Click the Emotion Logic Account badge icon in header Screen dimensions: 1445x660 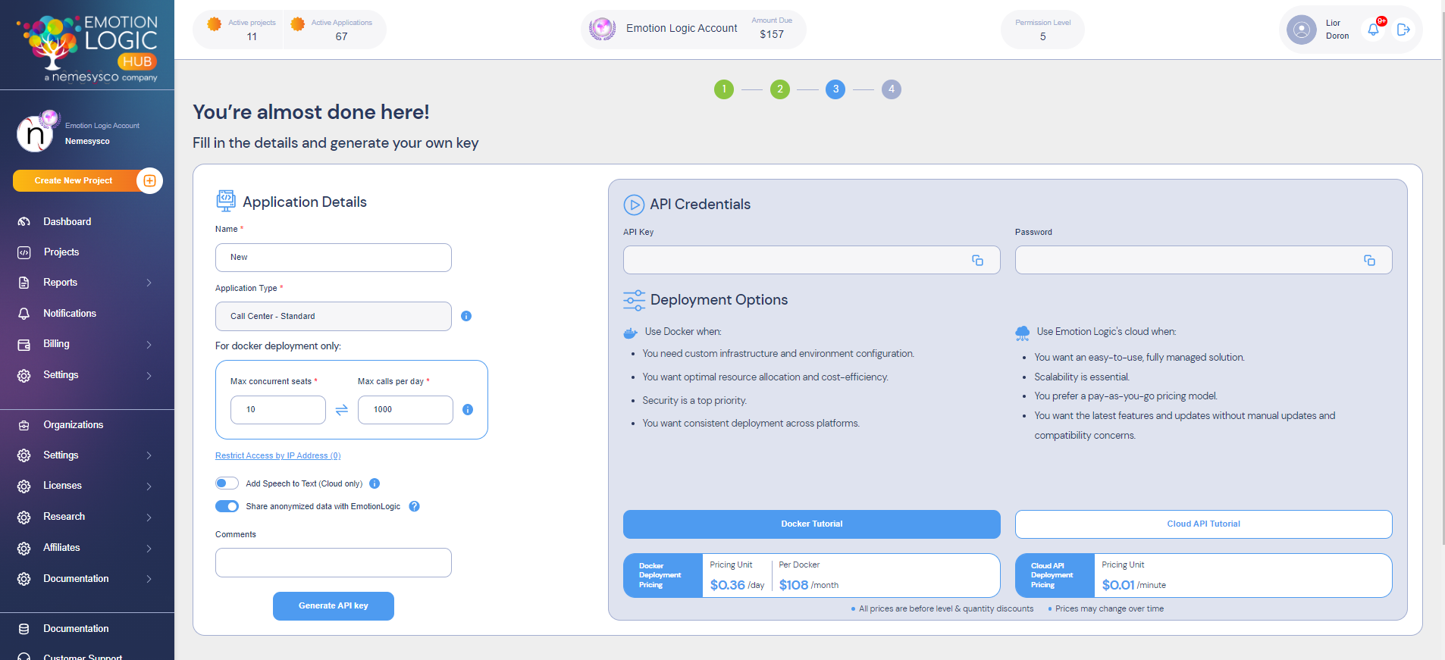[x=603, y=29]
